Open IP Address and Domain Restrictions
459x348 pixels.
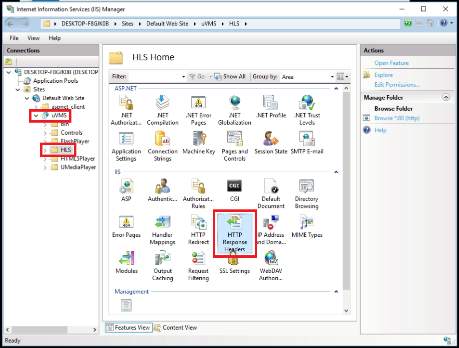[x=271, y=230]
